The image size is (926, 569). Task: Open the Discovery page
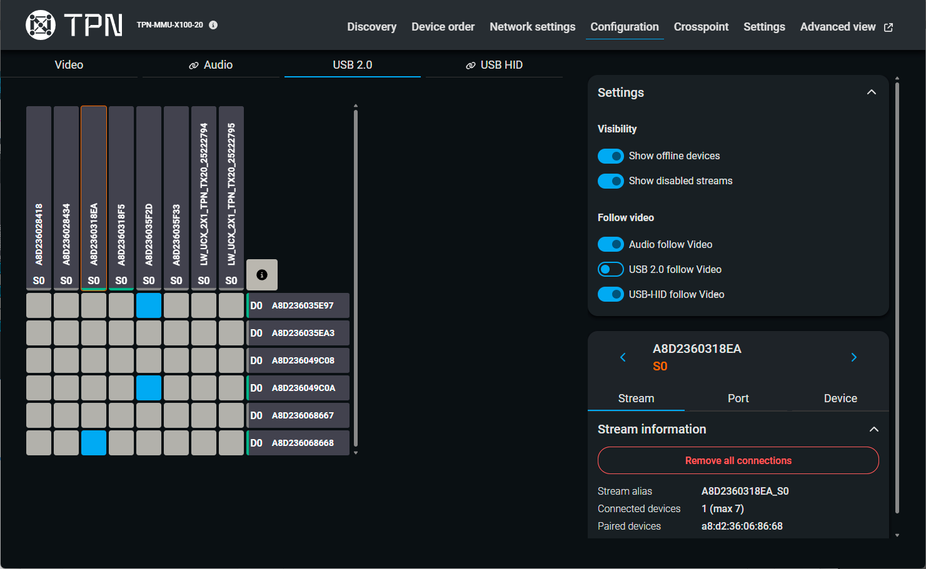372,27
